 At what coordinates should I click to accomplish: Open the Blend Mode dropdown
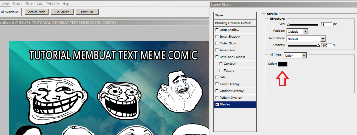[x=306, y=39]
